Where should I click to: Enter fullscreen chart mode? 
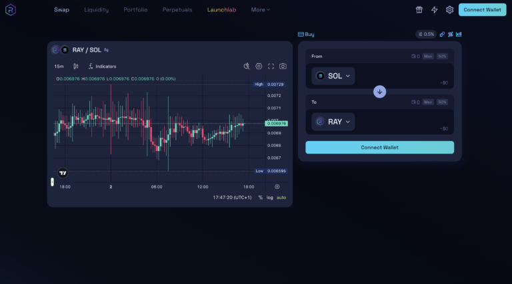point(271,67)
